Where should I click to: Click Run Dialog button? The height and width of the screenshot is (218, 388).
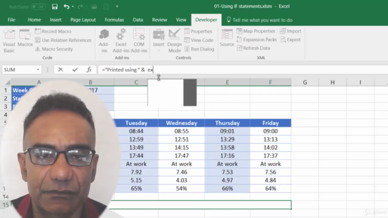tap(199, 49)
